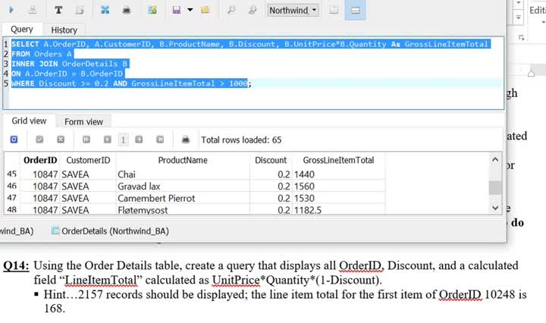Click the commit checkmark icon
This screenshot has height=323, width=546.
tap(39, 140)
